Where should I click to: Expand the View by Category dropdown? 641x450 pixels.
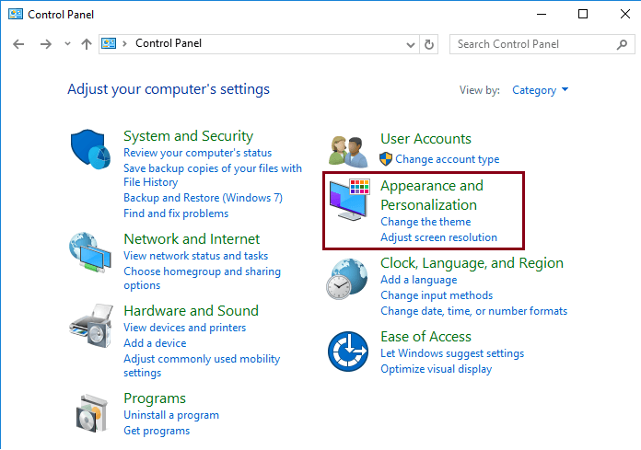(x=540, y=90)
